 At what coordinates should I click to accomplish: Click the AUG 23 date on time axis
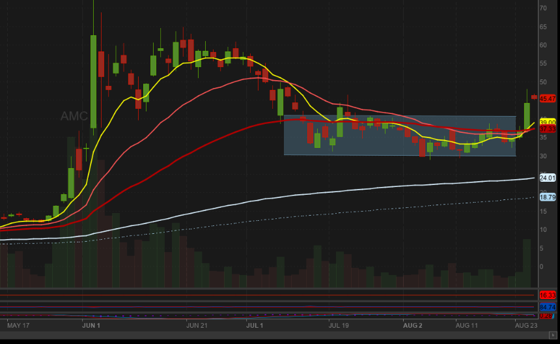[x=525, y=324]
